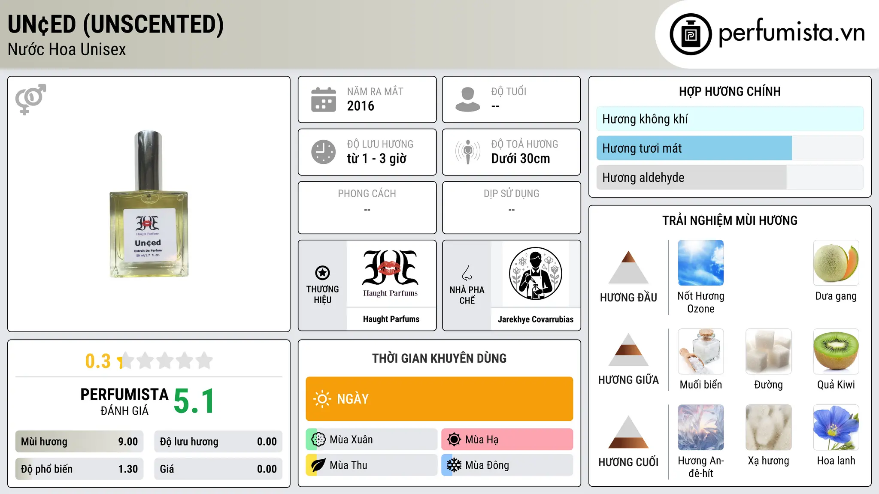Select the Đường sugar note image

[x=769, y=351]
